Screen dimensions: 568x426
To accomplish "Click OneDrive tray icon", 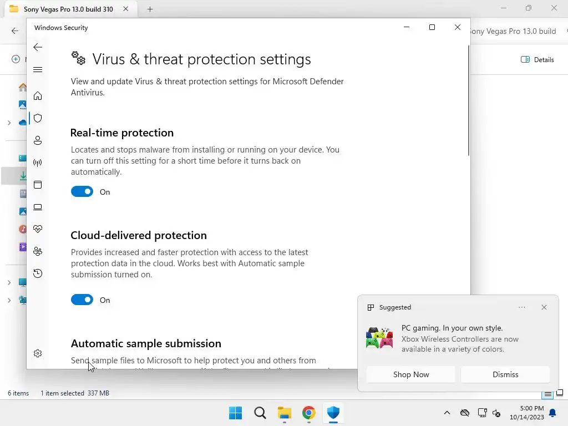I will (x=465, y=413).
